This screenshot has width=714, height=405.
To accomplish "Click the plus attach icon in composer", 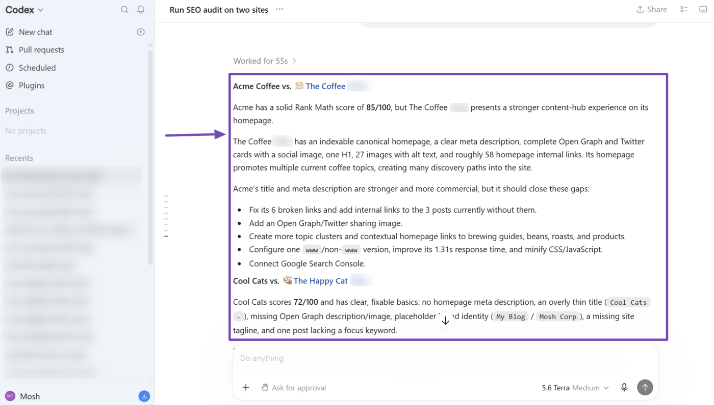I will coord(246,388).
